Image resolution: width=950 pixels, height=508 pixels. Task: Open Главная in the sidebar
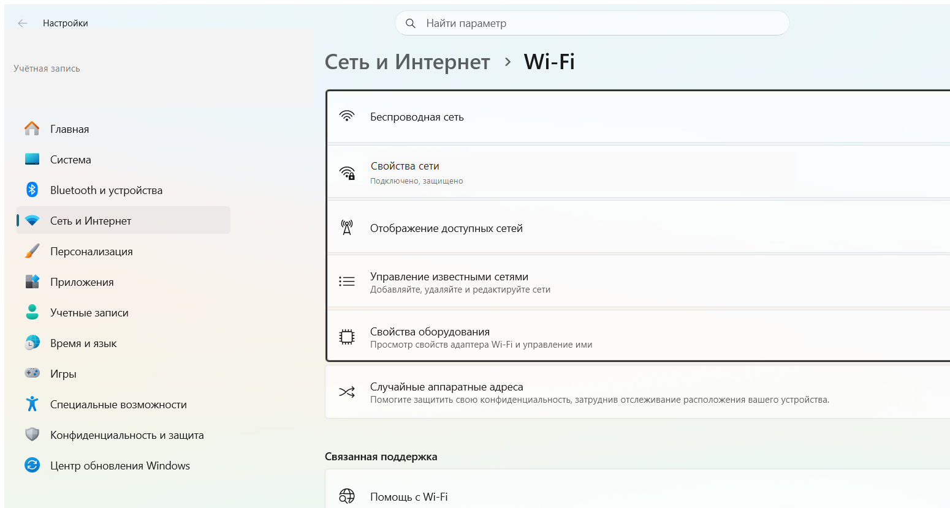pos(123,129)
